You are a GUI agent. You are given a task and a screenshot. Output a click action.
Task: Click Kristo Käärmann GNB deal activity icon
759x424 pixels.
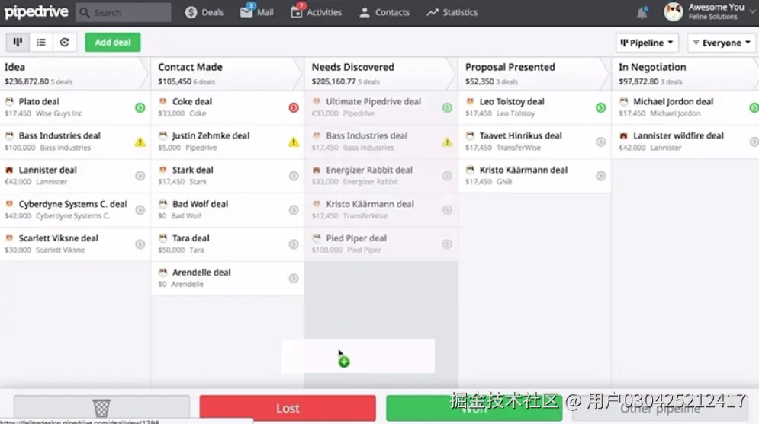[x=600, y=177]
